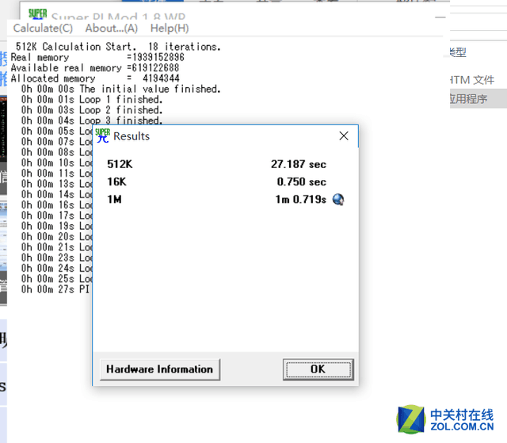Open the Help(H) menu
This screenshot has width=507, height=443.
[x=170, y=29]
